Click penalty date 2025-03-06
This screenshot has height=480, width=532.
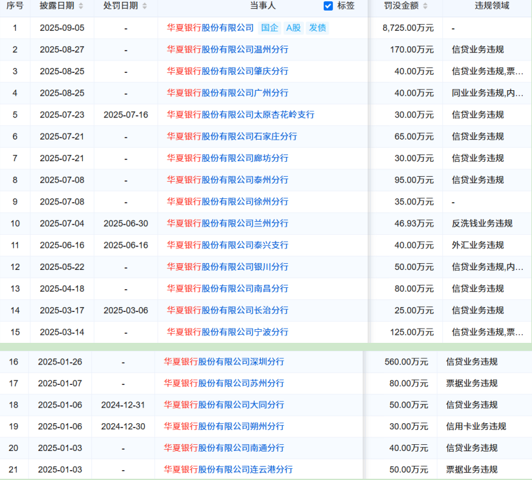click(x=126, y=310)
